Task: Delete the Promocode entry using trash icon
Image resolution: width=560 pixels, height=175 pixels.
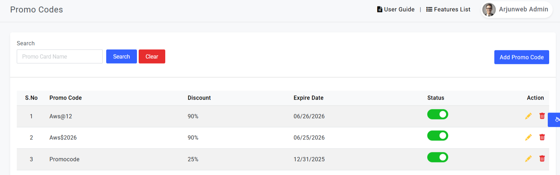Action: tap(542, 159)
